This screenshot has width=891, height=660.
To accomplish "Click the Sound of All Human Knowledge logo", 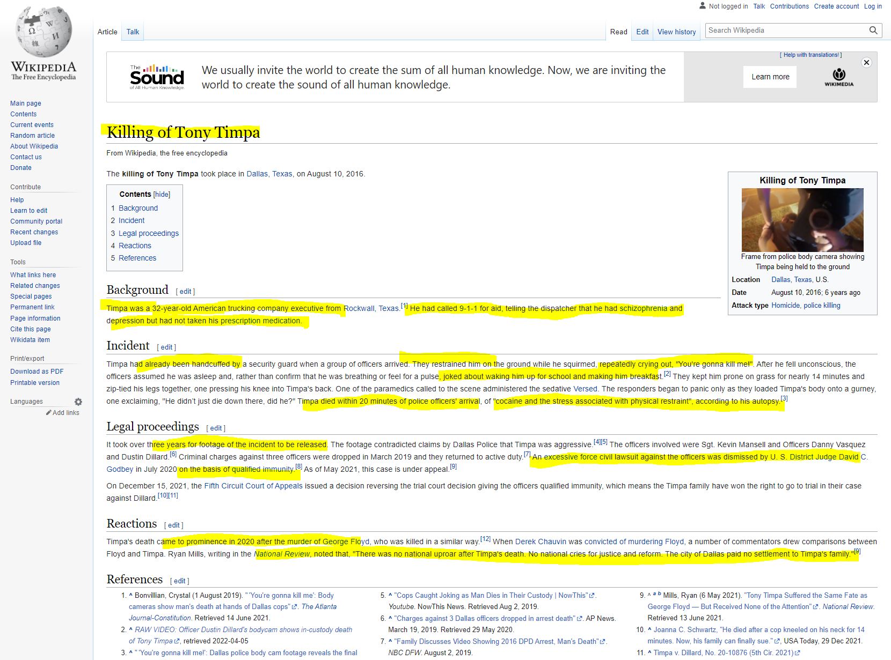I will (157, 77).
